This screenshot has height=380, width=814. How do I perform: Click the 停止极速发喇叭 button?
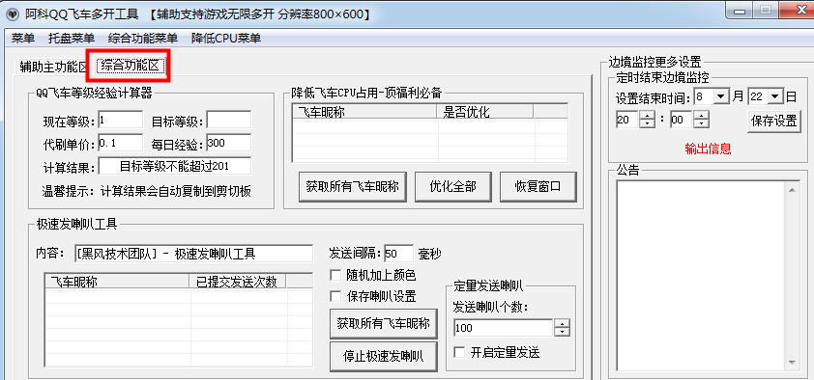pos(384,356)
